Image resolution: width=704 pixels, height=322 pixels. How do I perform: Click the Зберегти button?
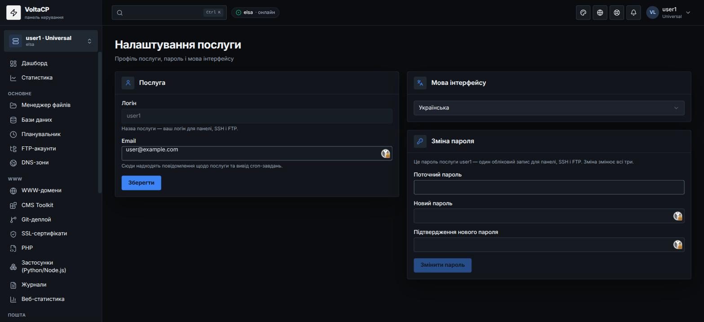click(141, 183)
